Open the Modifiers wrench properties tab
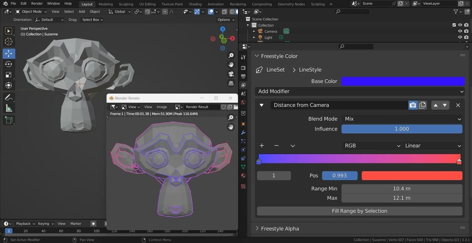The height and width of the screenshot is (243, 472). 243,133
